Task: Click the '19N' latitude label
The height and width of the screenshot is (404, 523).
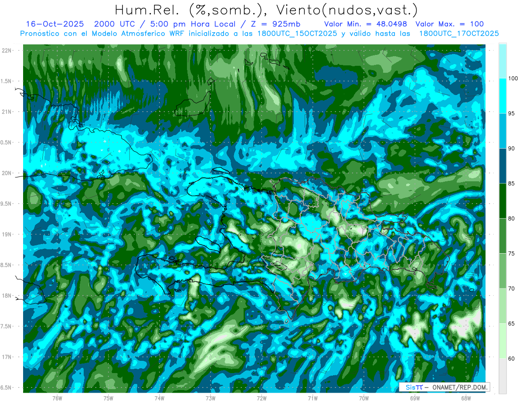Action: point(7,234)
